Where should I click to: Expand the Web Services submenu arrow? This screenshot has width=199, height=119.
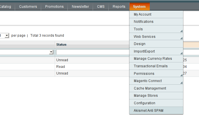pyautogui.click(x=182, y=38)
